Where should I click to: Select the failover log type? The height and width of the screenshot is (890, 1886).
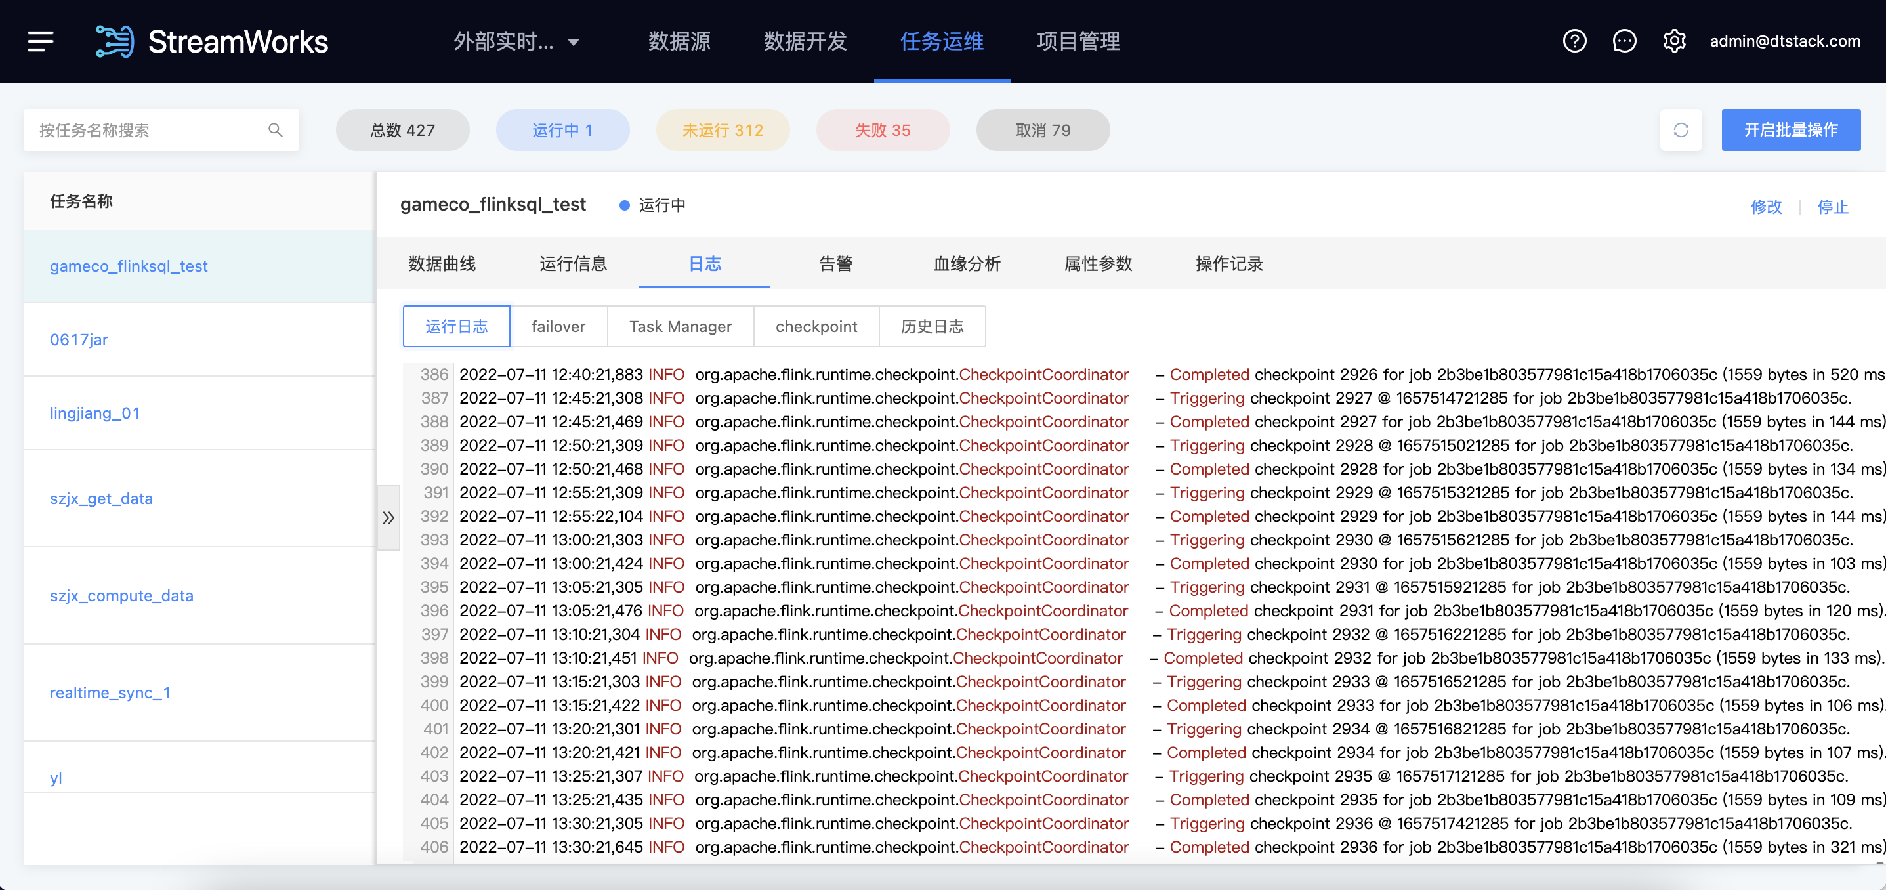click(x=558, y=326)
